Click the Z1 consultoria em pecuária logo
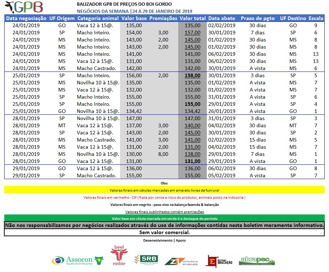The image size is (329, 272). [x=181, y=261]
